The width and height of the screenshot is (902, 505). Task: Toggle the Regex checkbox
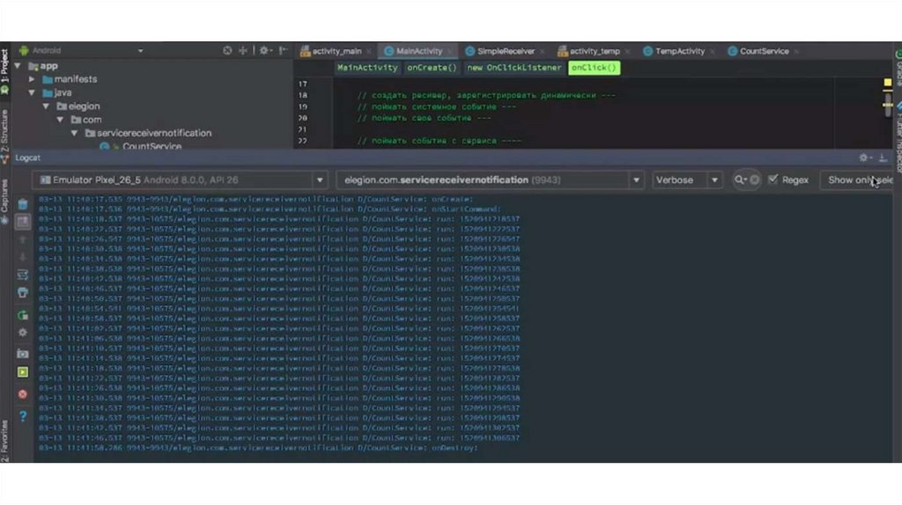[773, 180]
